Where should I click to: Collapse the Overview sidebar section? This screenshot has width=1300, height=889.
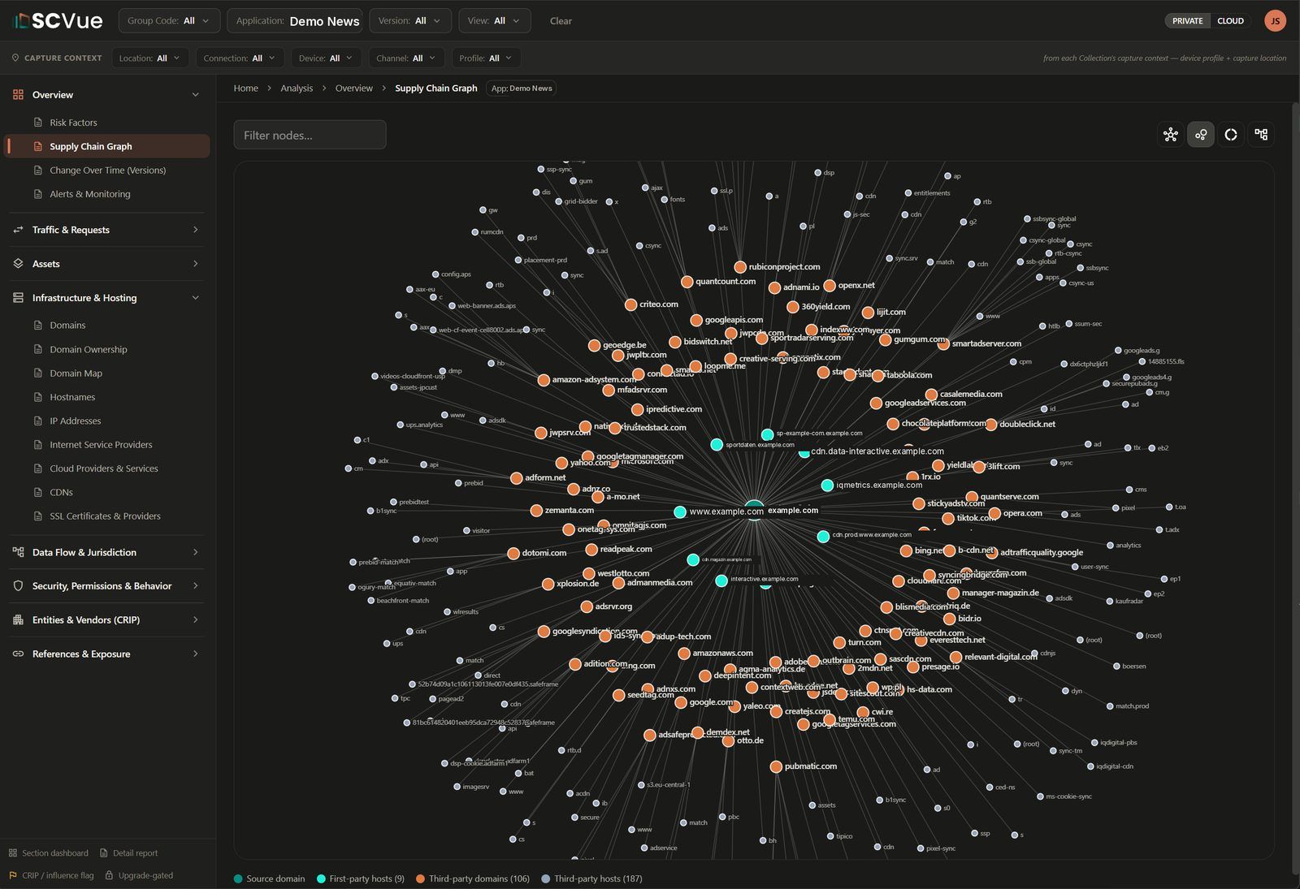195,95
